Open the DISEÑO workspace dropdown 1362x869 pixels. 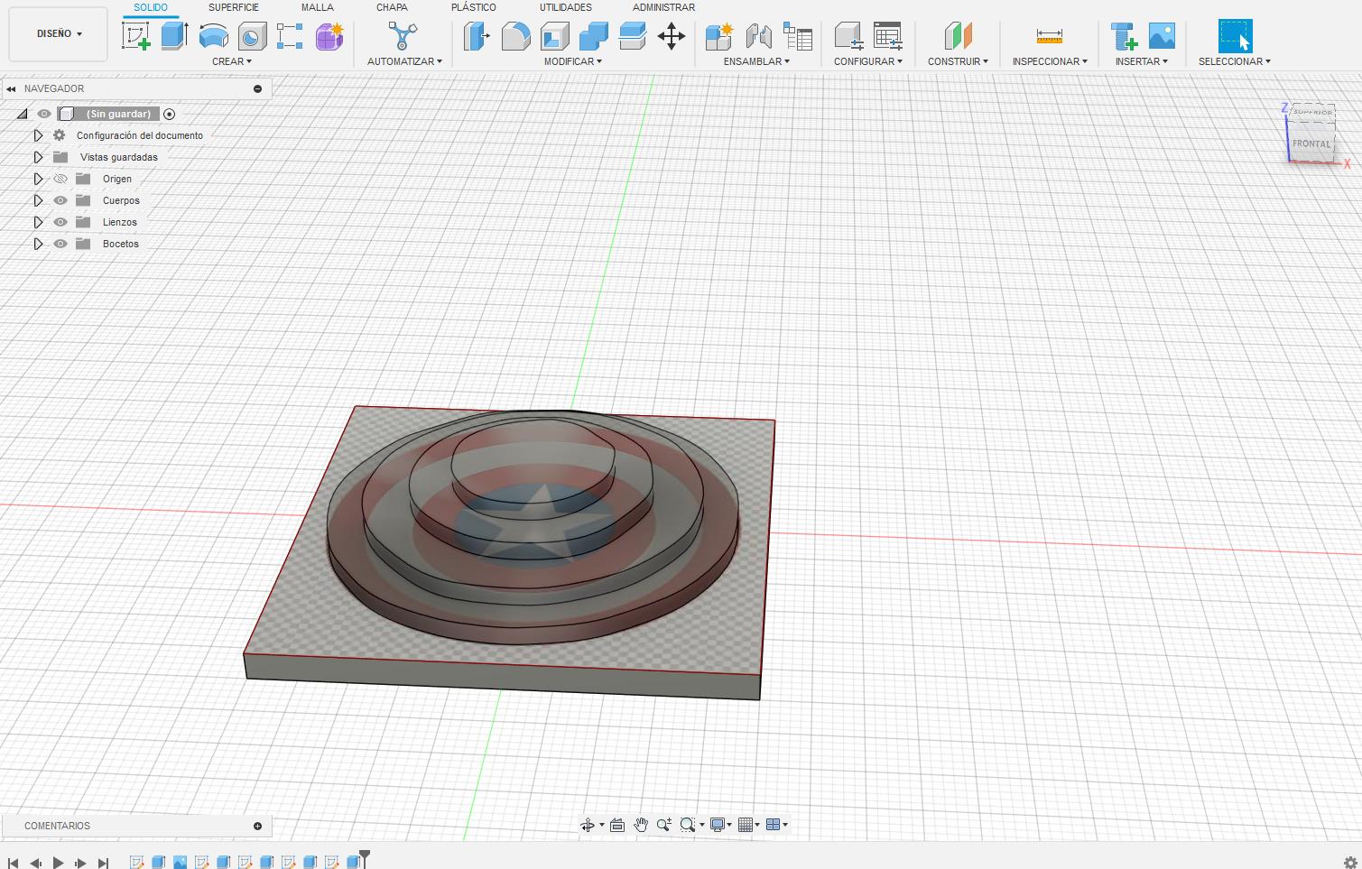tap(59, 33)
